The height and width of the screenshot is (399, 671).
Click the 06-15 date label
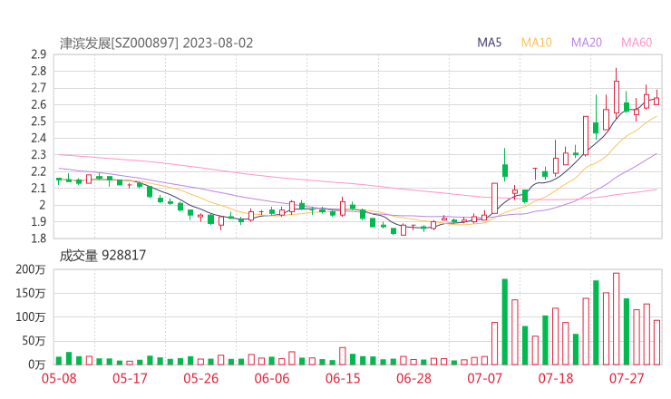[x=343, y=378]
